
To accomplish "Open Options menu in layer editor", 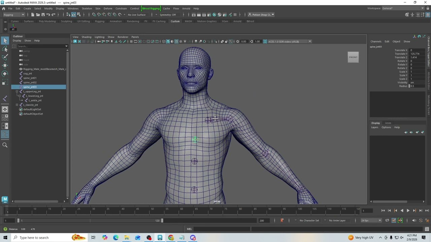I will click(386, 127).
